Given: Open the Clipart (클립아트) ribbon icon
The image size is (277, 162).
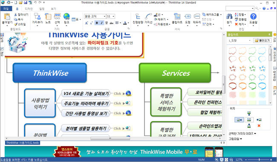Looking at the screenshot, I should pos(177,17).
